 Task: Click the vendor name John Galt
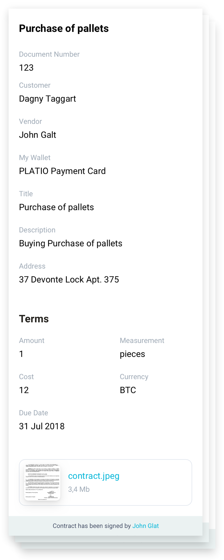38,135
